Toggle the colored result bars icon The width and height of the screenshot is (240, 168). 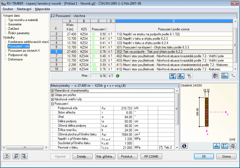[225, 76]
